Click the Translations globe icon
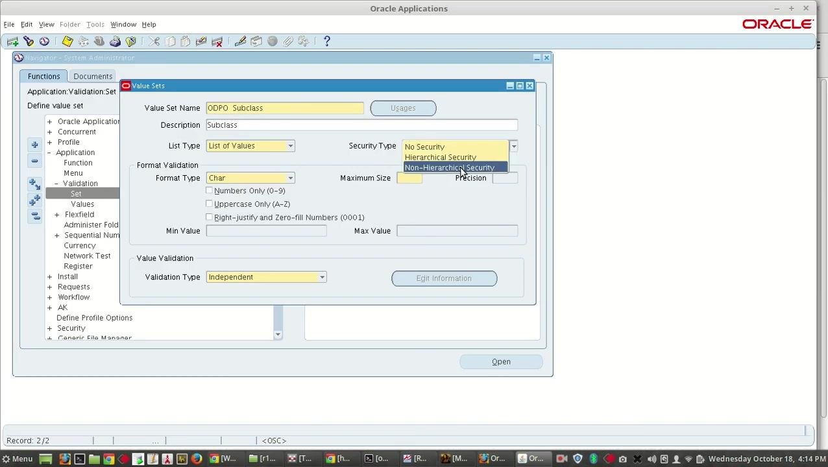Screen dimensions: 828x467 (x=272, y=42)
